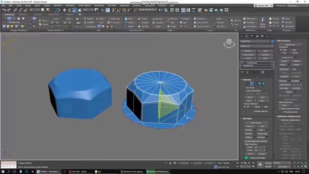Click the Align tool icon
Viewport: 309px width, 174px height.
[x=166, y=10]
